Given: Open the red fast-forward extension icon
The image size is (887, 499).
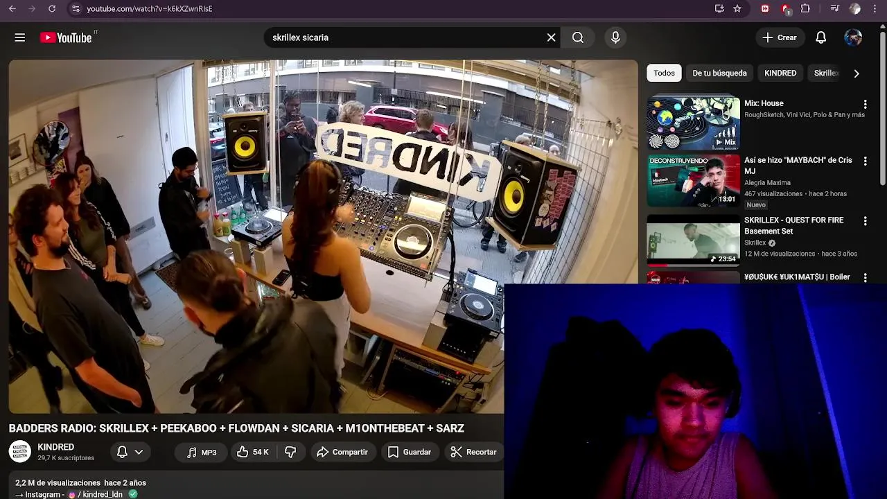Looking at the screenshot, I should (765, 8).
